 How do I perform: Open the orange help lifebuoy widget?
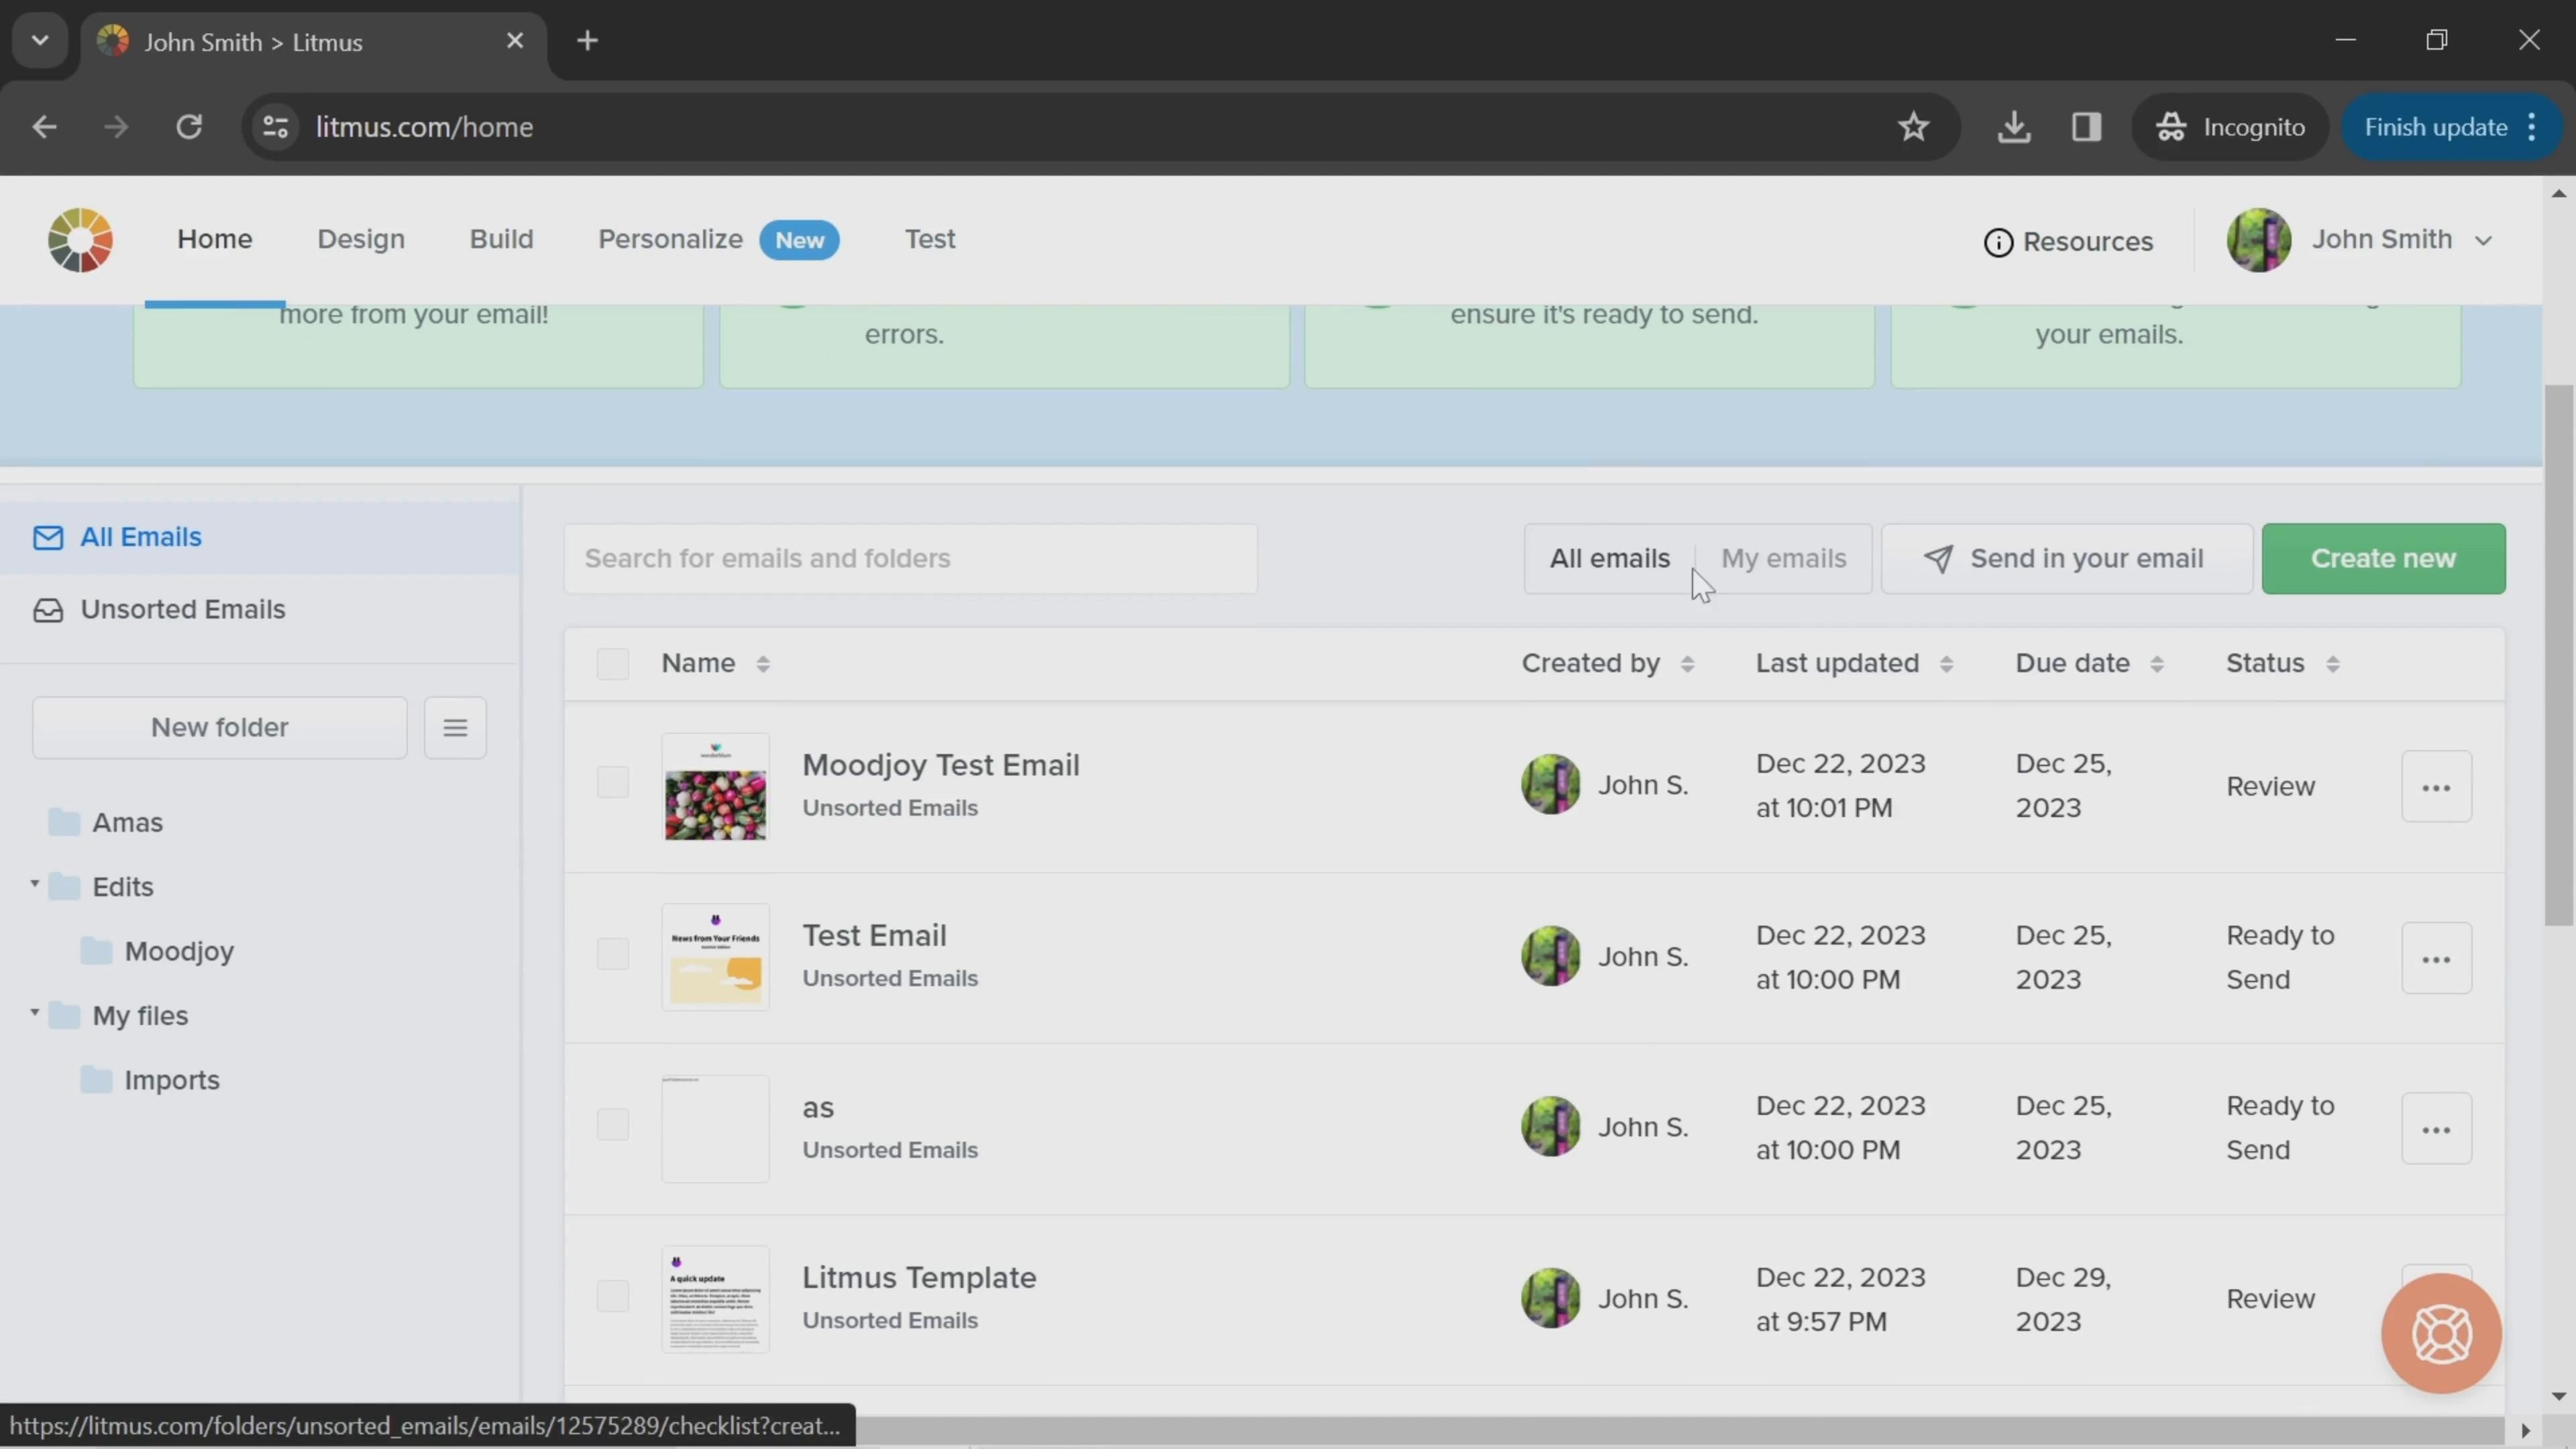2441,1333
